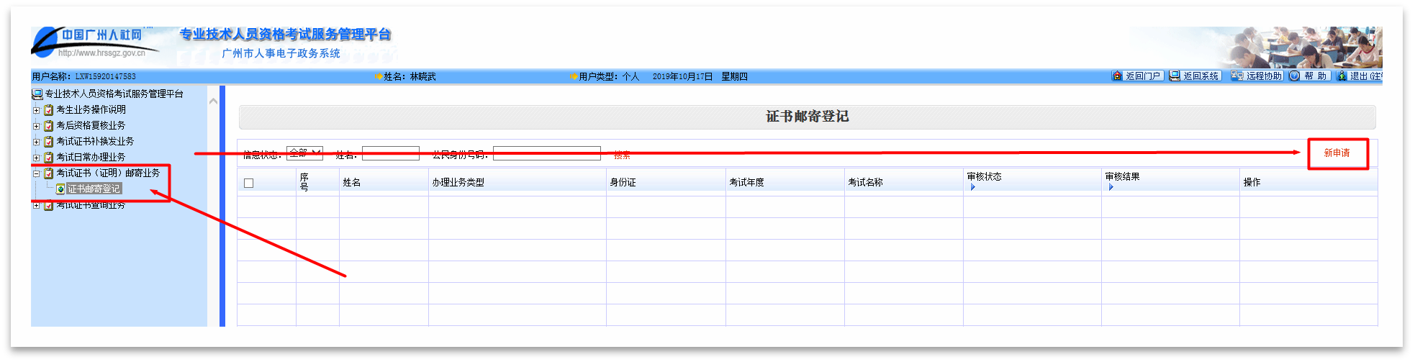Click the sidebar scroll-up arrow
Screen dimensions: 1415x362
pos(213,101)
